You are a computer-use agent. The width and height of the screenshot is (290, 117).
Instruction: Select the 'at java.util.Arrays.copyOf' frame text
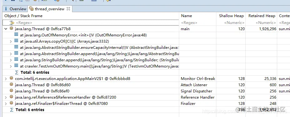[x=65, y=41]
